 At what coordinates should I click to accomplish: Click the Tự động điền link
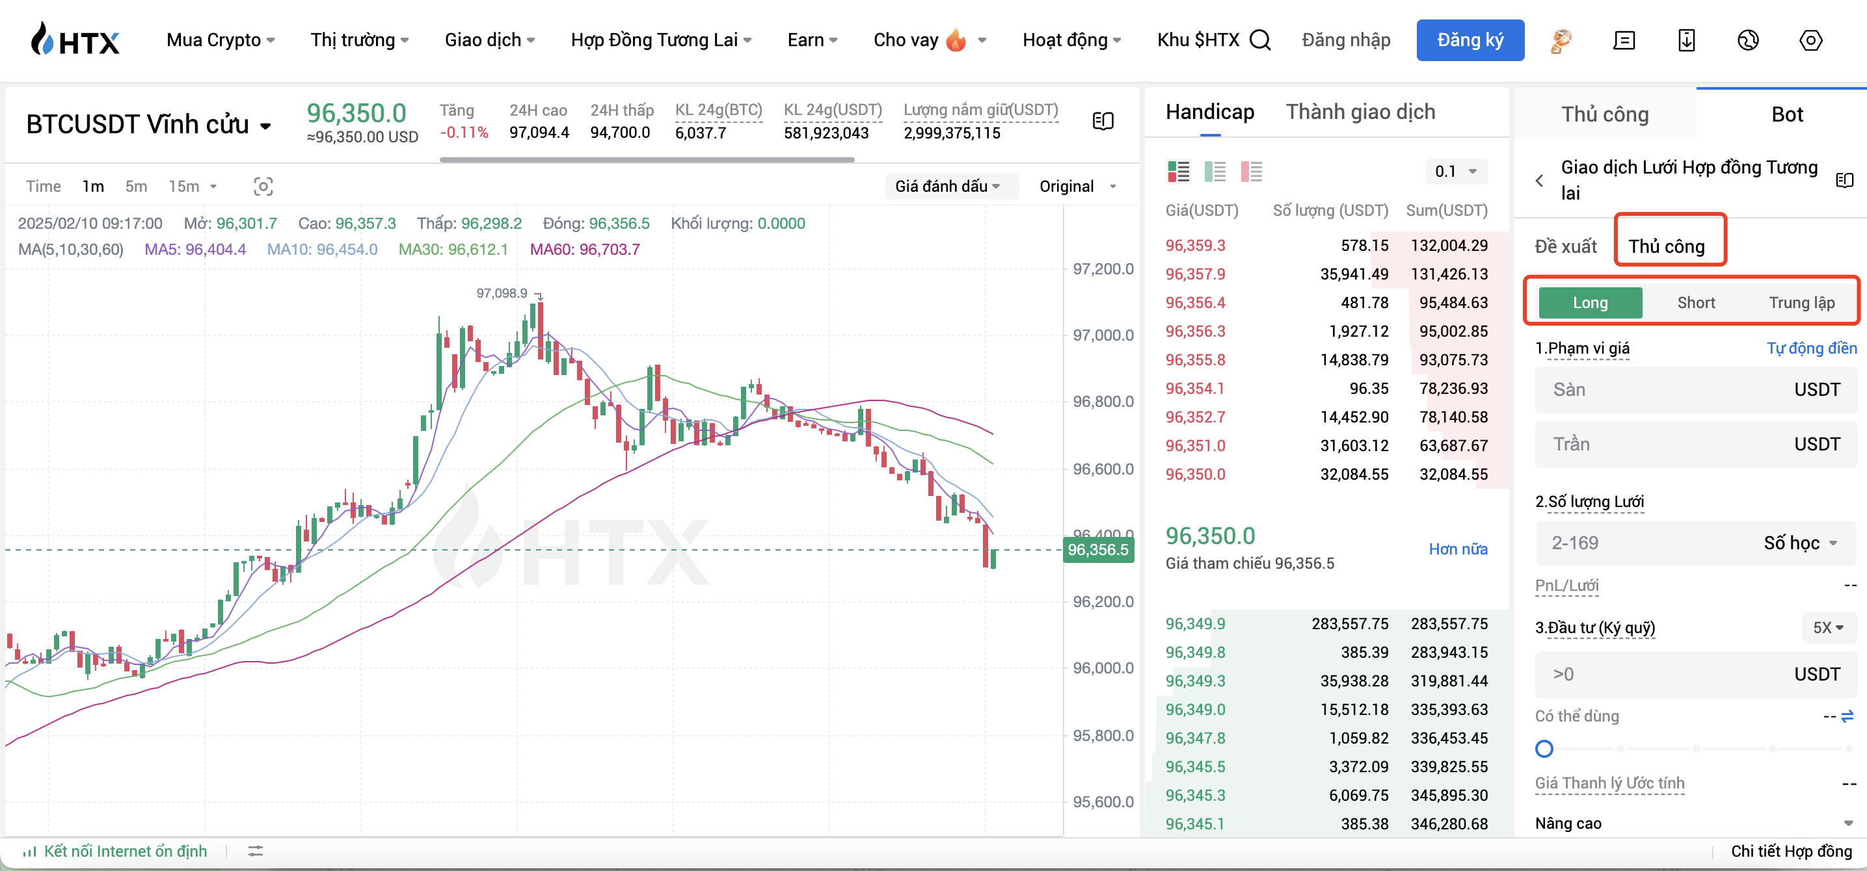(x=1810, y=348)
